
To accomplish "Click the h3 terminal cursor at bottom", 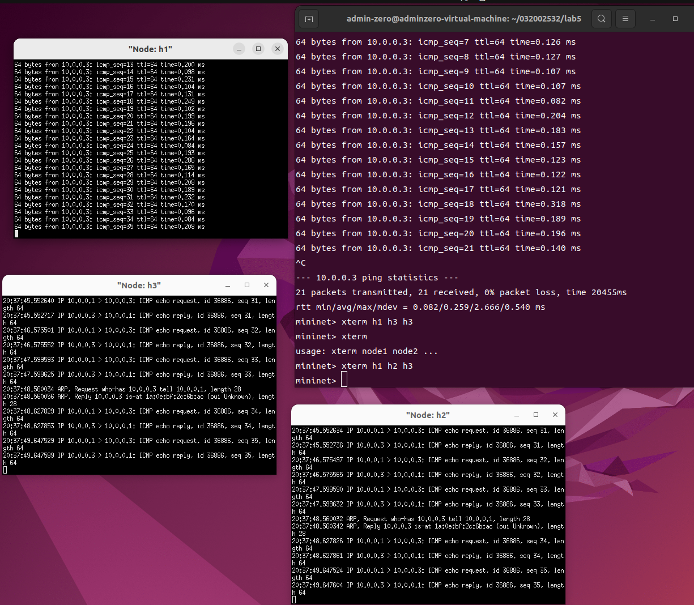I will (x=5, y=470).
